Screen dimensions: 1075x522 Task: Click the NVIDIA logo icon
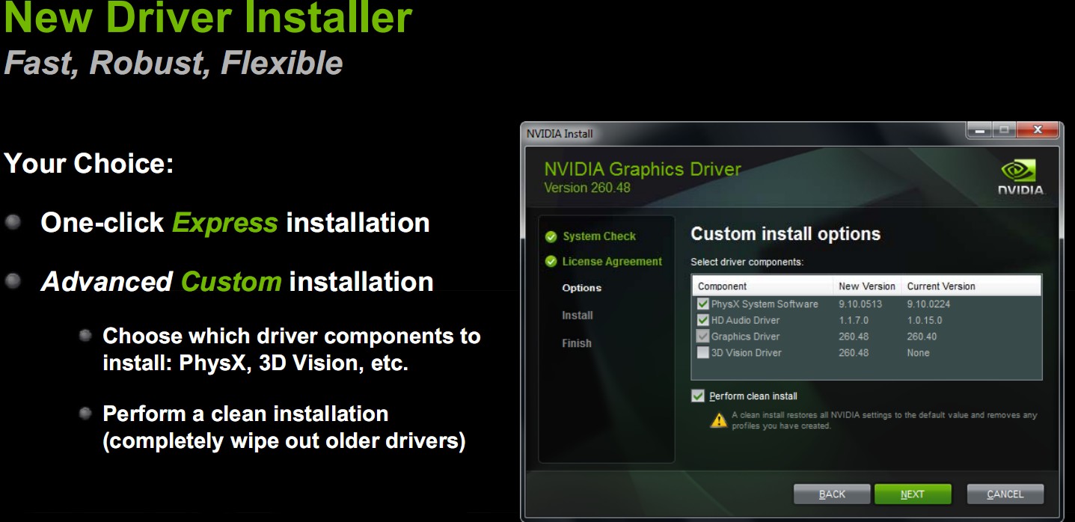[1021, 178]
